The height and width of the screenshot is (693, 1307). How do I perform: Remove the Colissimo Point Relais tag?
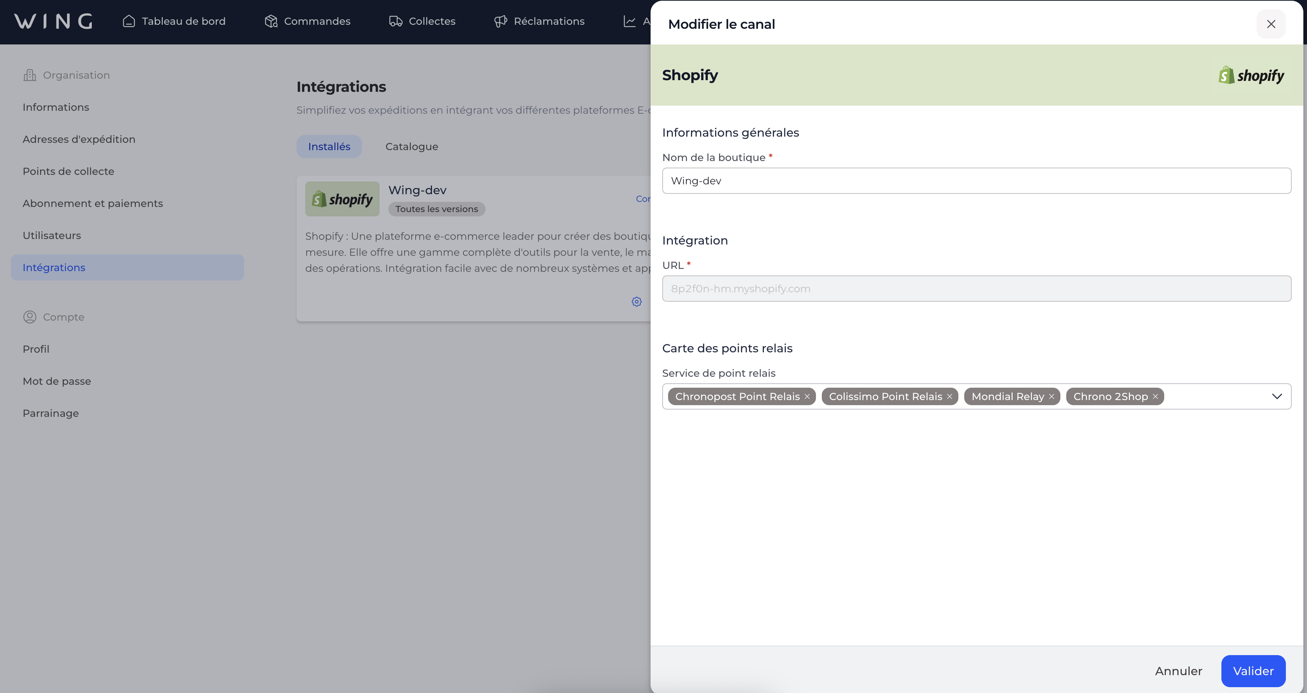949,397
